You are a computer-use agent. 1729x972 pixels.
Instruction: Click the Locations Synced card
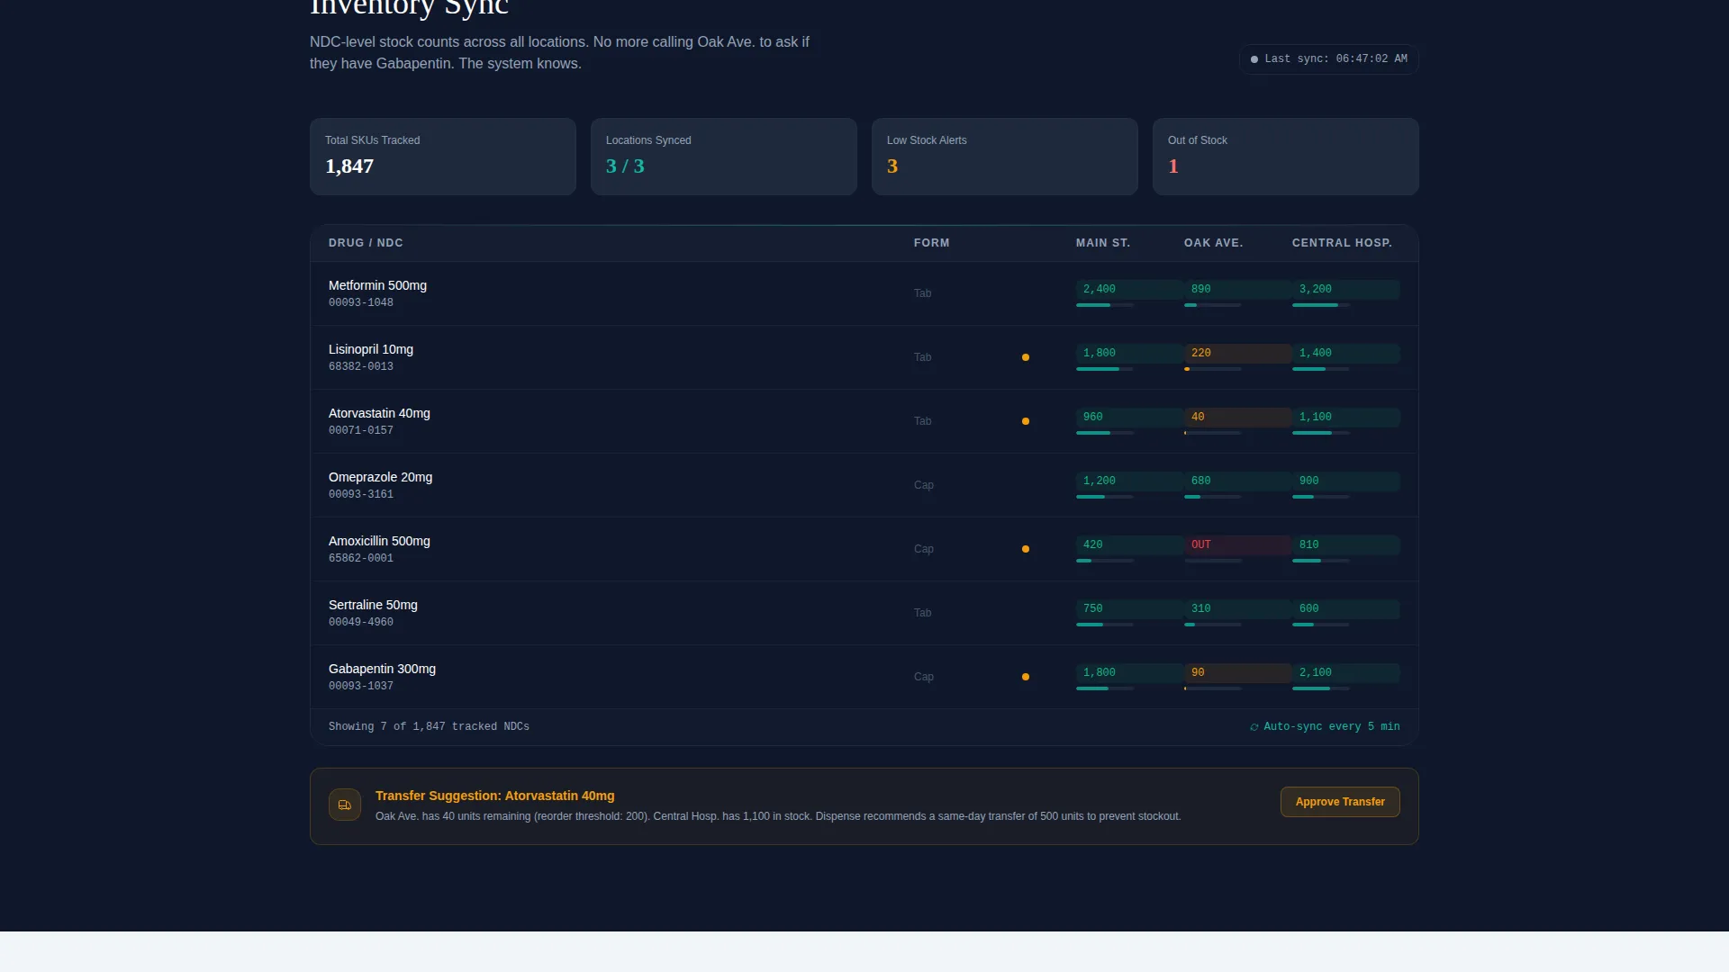point(724,157)
